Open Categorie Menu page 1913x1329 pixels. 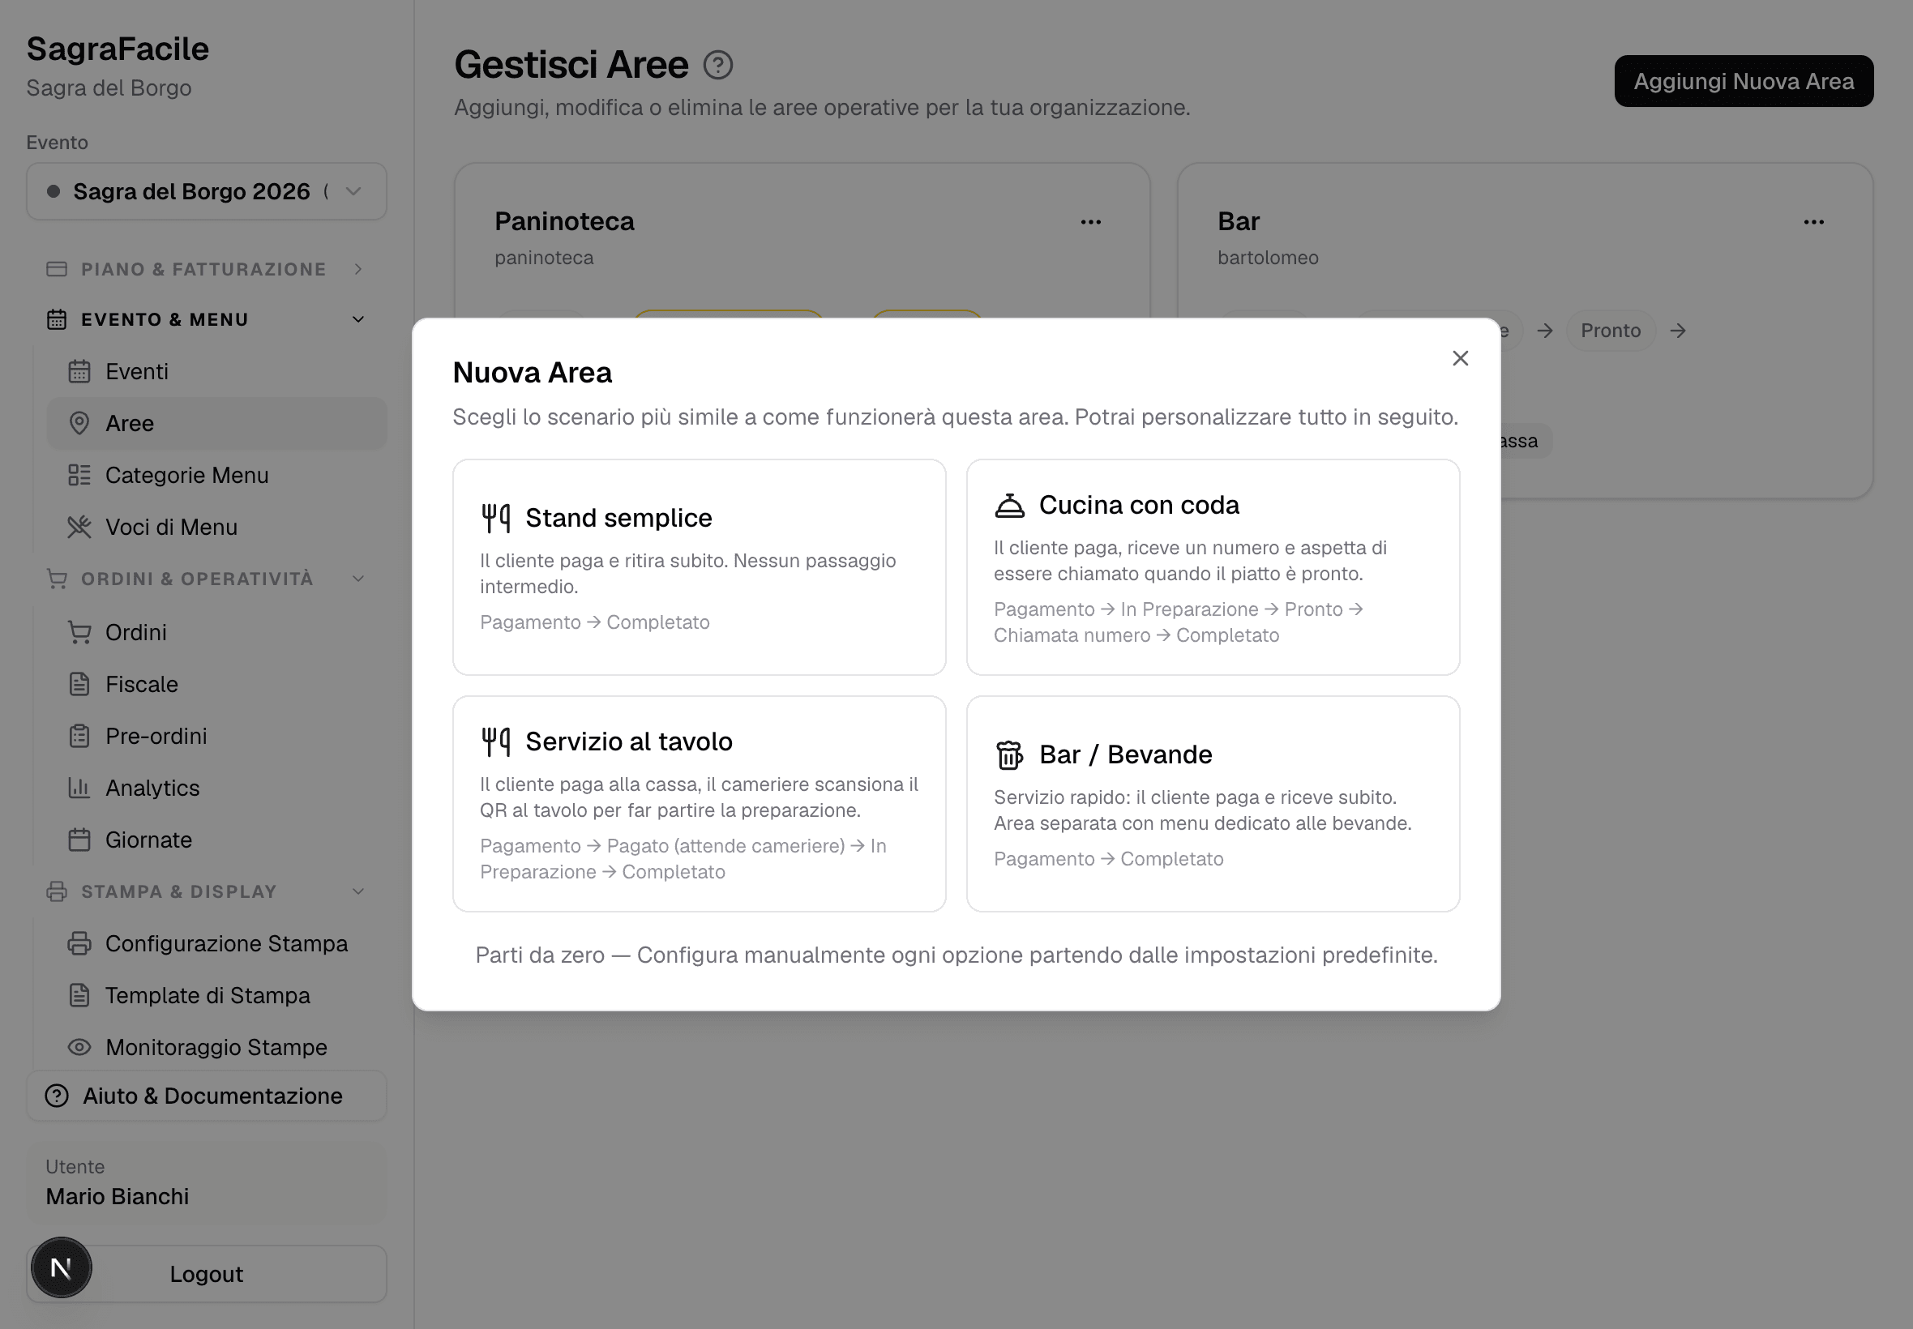coord(216,475)
